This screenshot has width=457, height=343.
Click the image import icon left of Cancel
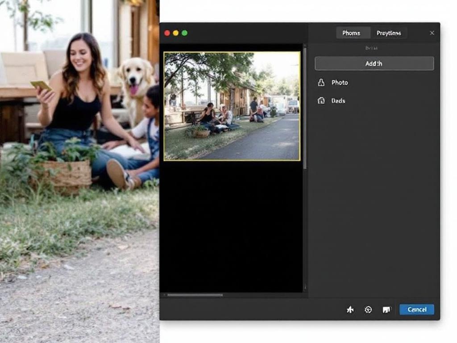[386, 309]
